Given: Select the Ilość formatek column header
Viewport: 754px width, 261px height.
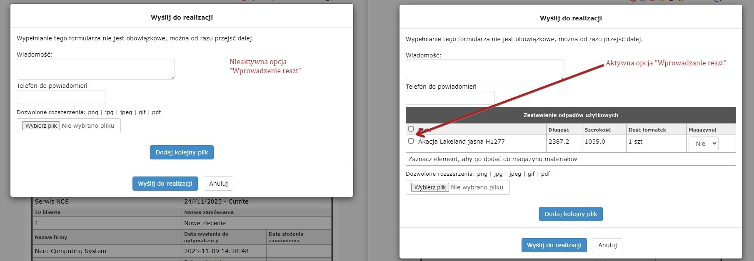Looking at the screenshot, I should tap(647, 130).
